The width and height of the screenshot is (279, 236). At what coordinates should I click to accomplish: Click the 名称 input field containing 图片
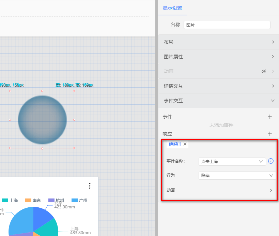pyautogui.click(x=227, y=25)
